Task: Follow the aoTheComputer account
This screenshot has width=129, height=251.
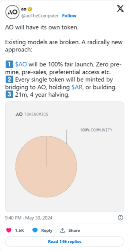Action: (x=69, y=16)
